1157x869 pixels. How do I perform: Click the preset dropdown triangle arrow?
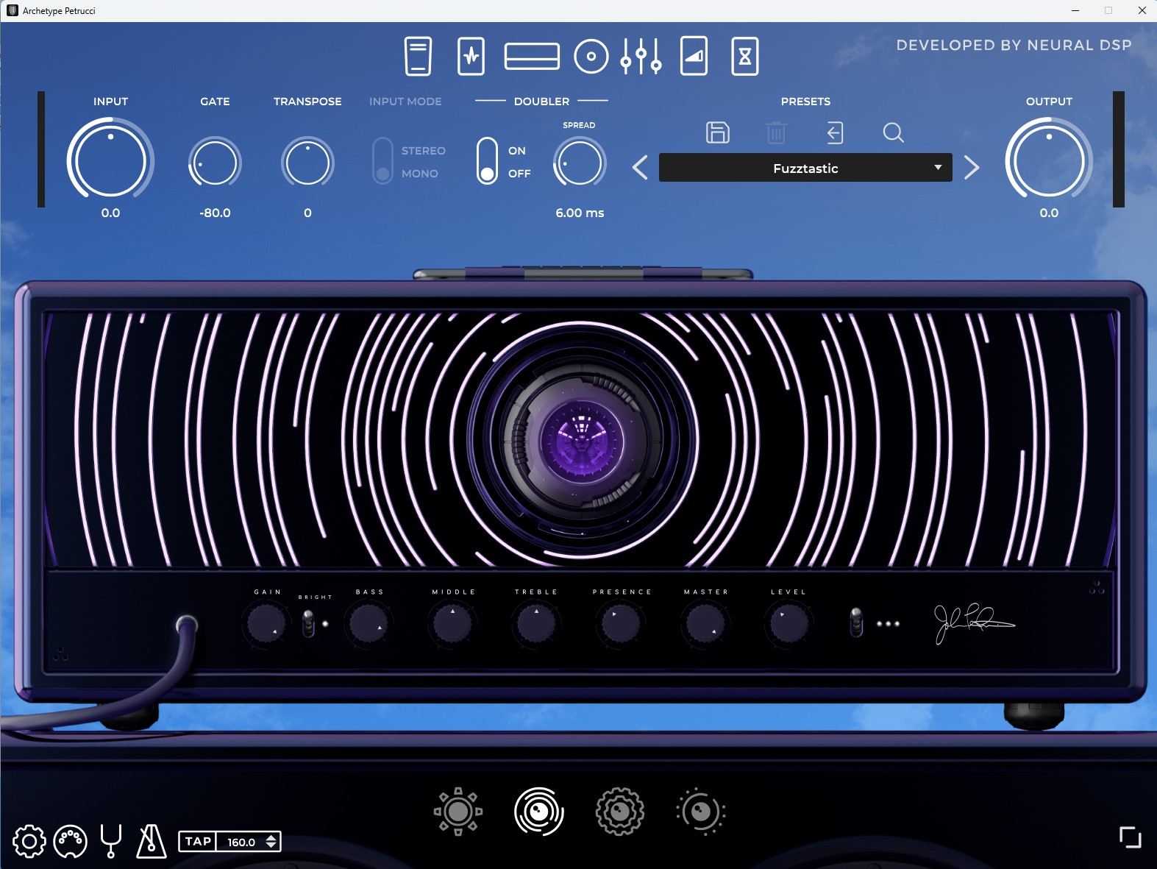(938, 168)
